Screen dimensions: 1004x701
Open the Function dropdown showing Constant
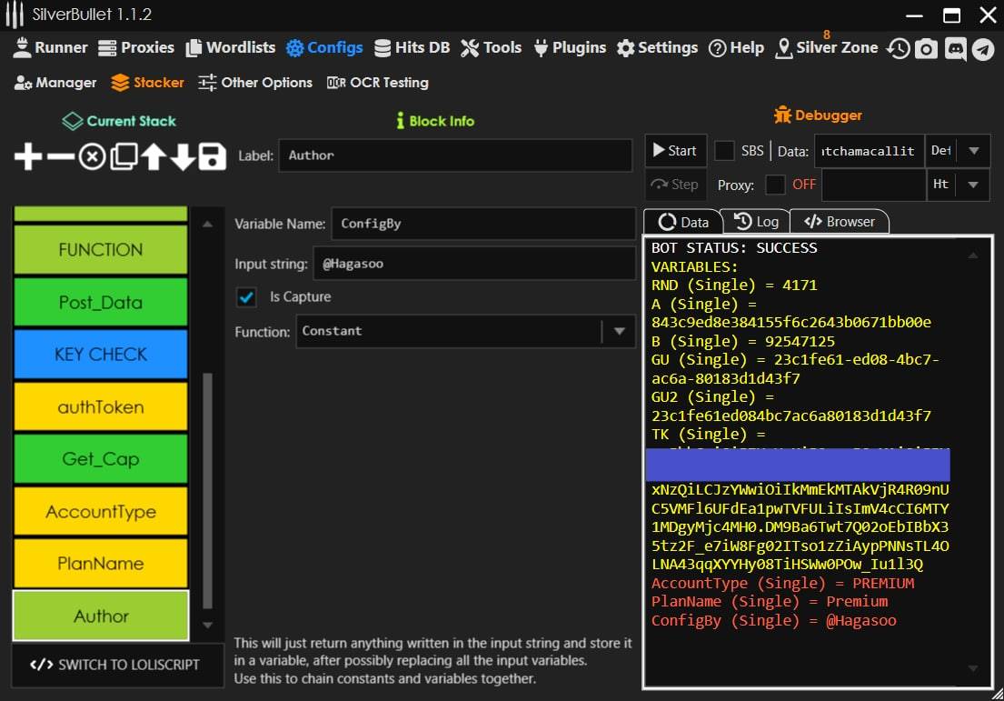click(x=619, y=332)
